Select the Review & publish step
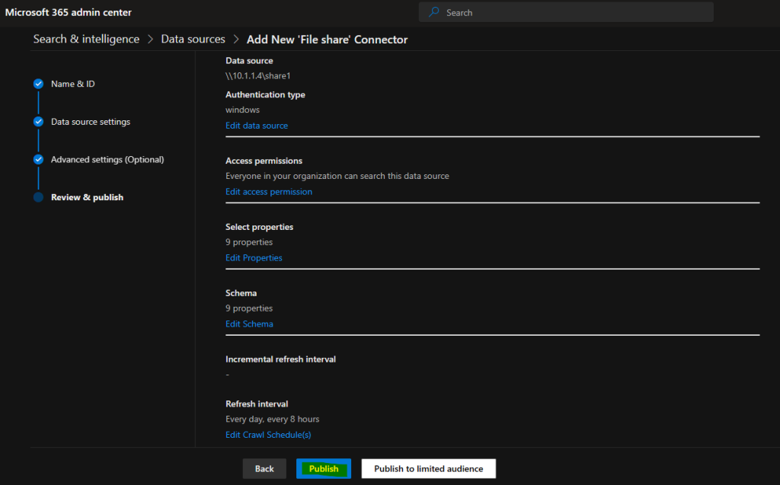780x485 pixels. point(87,197)
